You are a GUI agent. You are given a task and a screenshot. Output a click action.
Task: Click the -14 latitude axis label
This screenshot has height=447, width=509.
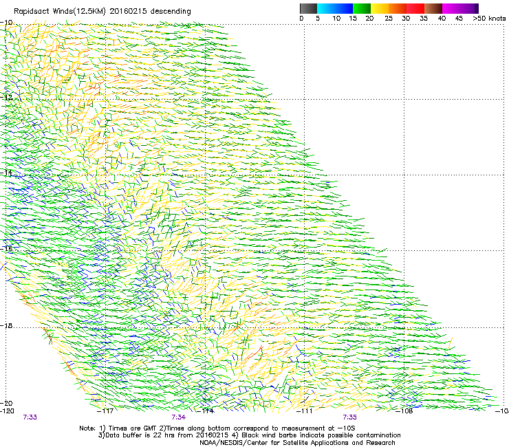pyautogui.click(x=7, y=173)
